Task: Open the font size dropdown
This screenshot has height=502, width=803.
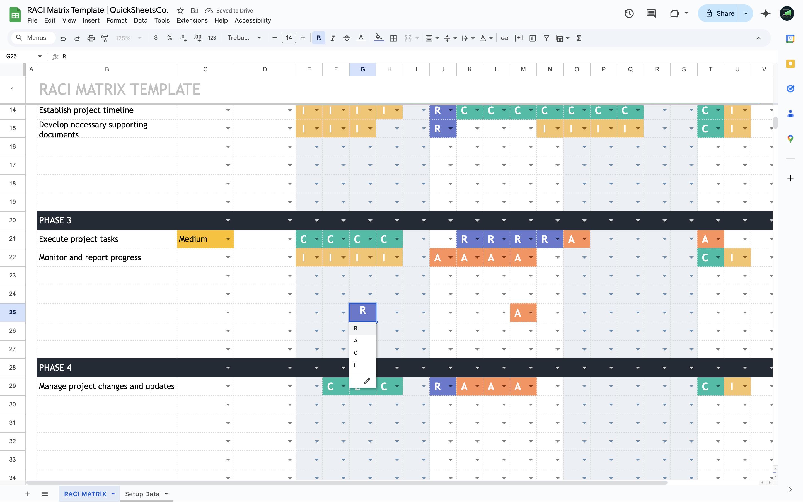Action: [289, 38]
